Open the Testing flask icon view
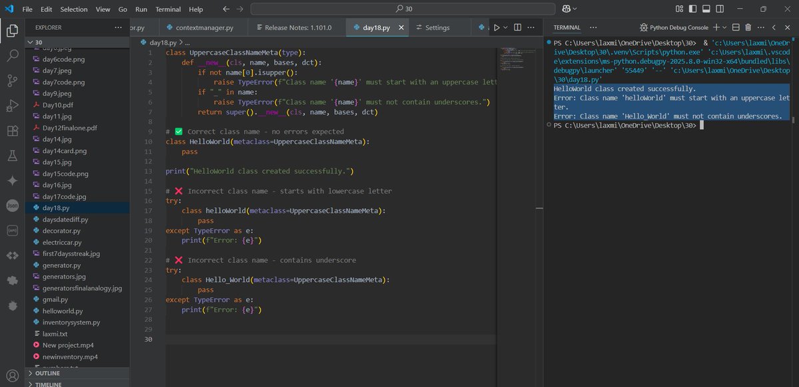 coord(12,156)
